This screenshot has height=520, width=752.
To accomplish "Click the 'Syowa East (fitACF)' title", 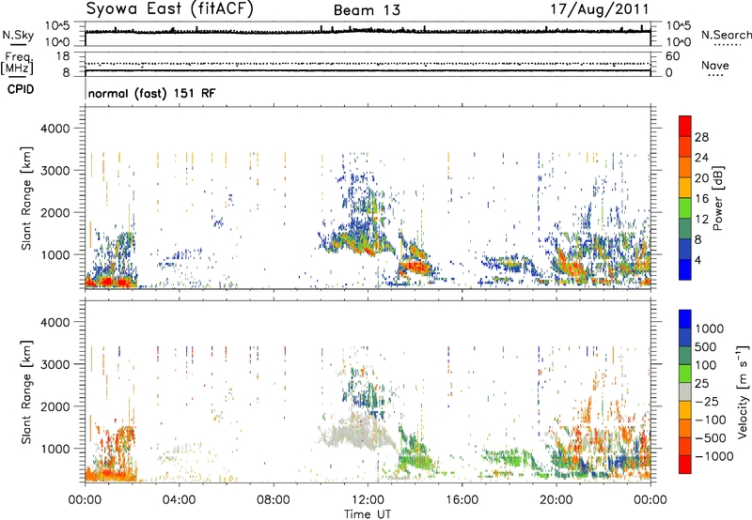I will (169, 9).
